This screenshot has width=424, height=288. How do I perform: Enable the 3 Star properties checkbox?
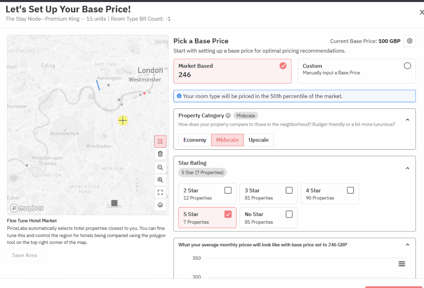(x=289, y=190)
